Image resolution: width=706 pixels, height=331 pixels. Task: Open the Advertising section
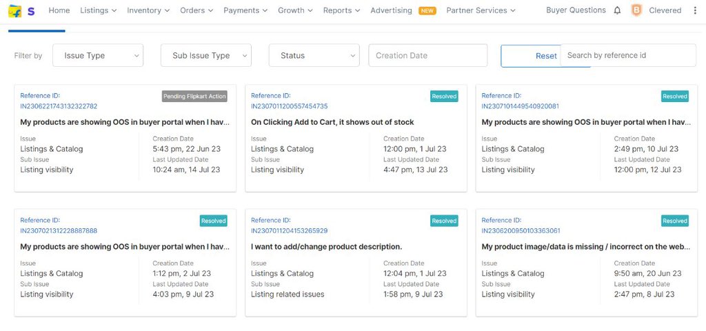point(391,10)
